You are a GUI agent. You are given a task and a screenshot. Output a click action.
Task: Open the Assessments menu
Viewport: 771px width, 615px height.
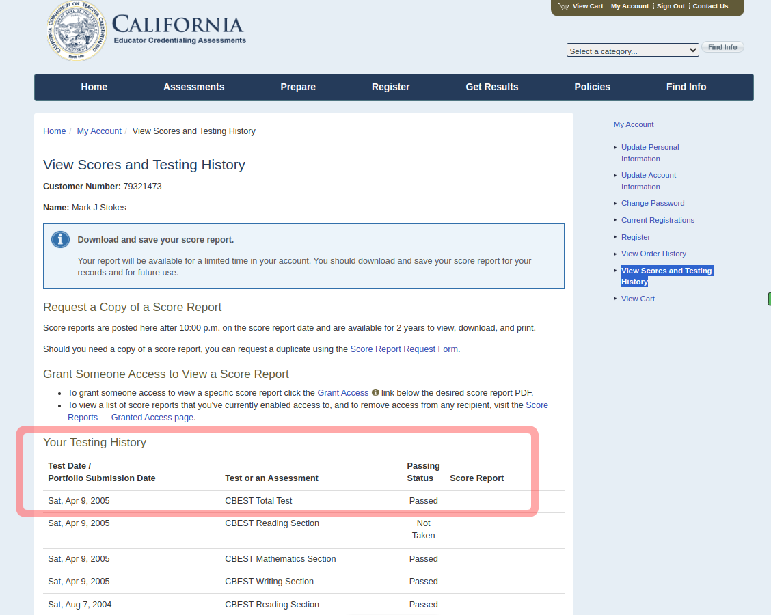(193, 87)
